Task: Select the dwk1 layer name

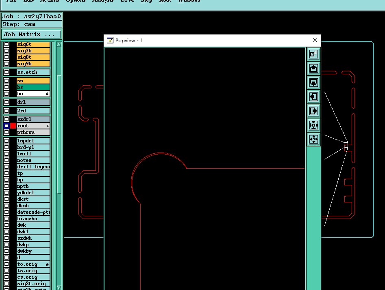Action: click(33, 232)
